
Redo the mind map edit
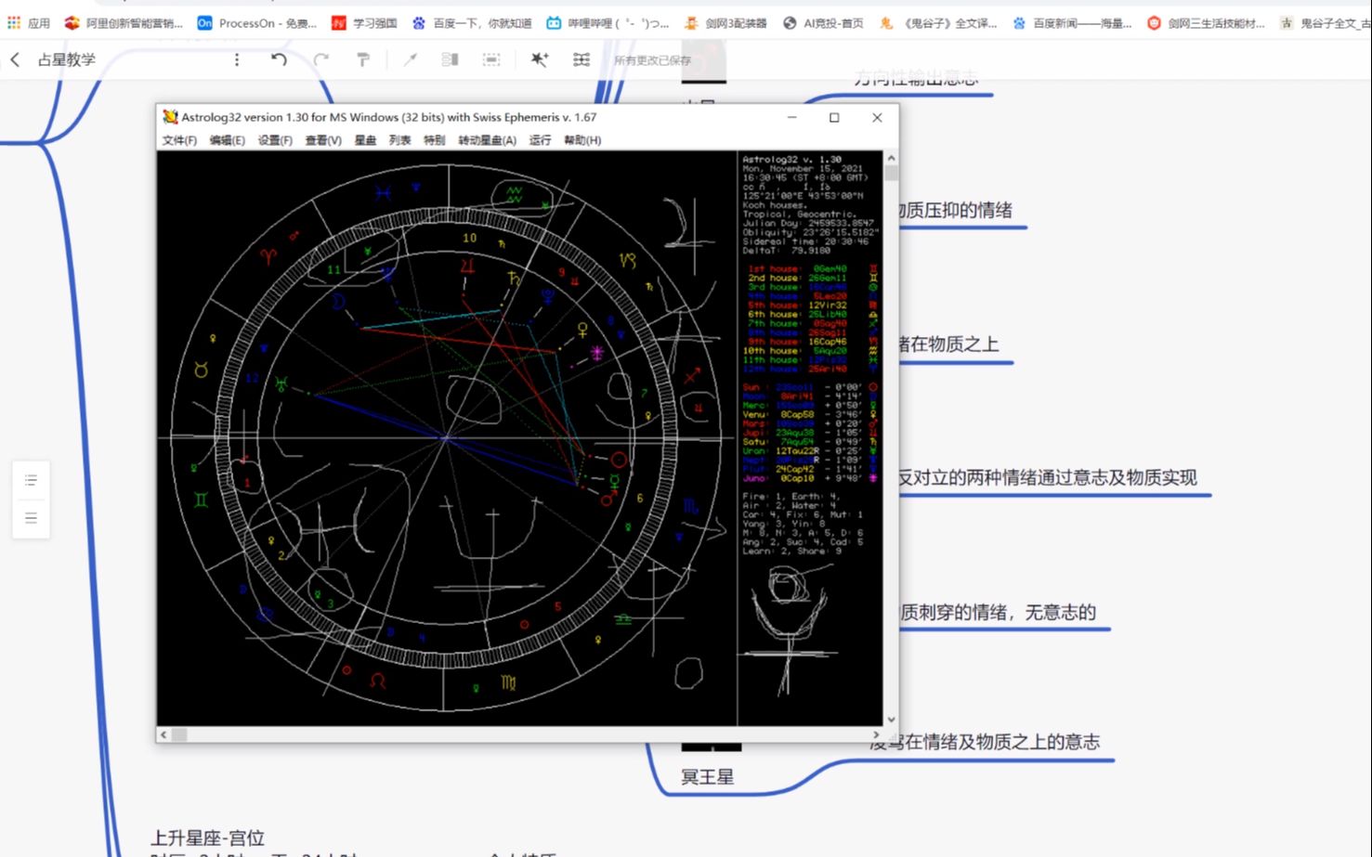[x=321, y=59]
